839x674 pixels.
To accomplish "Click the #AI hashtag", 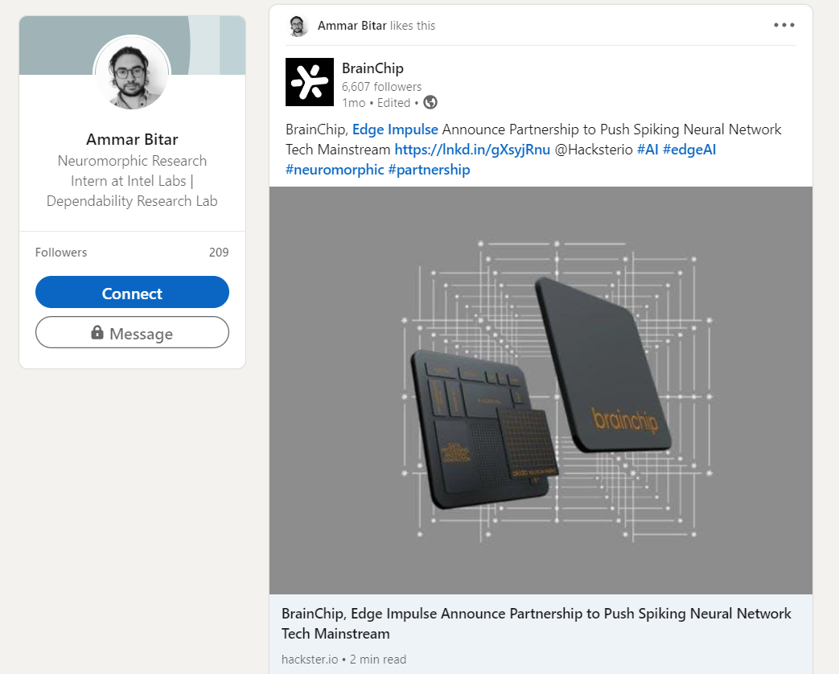I will tap(648, 150).
